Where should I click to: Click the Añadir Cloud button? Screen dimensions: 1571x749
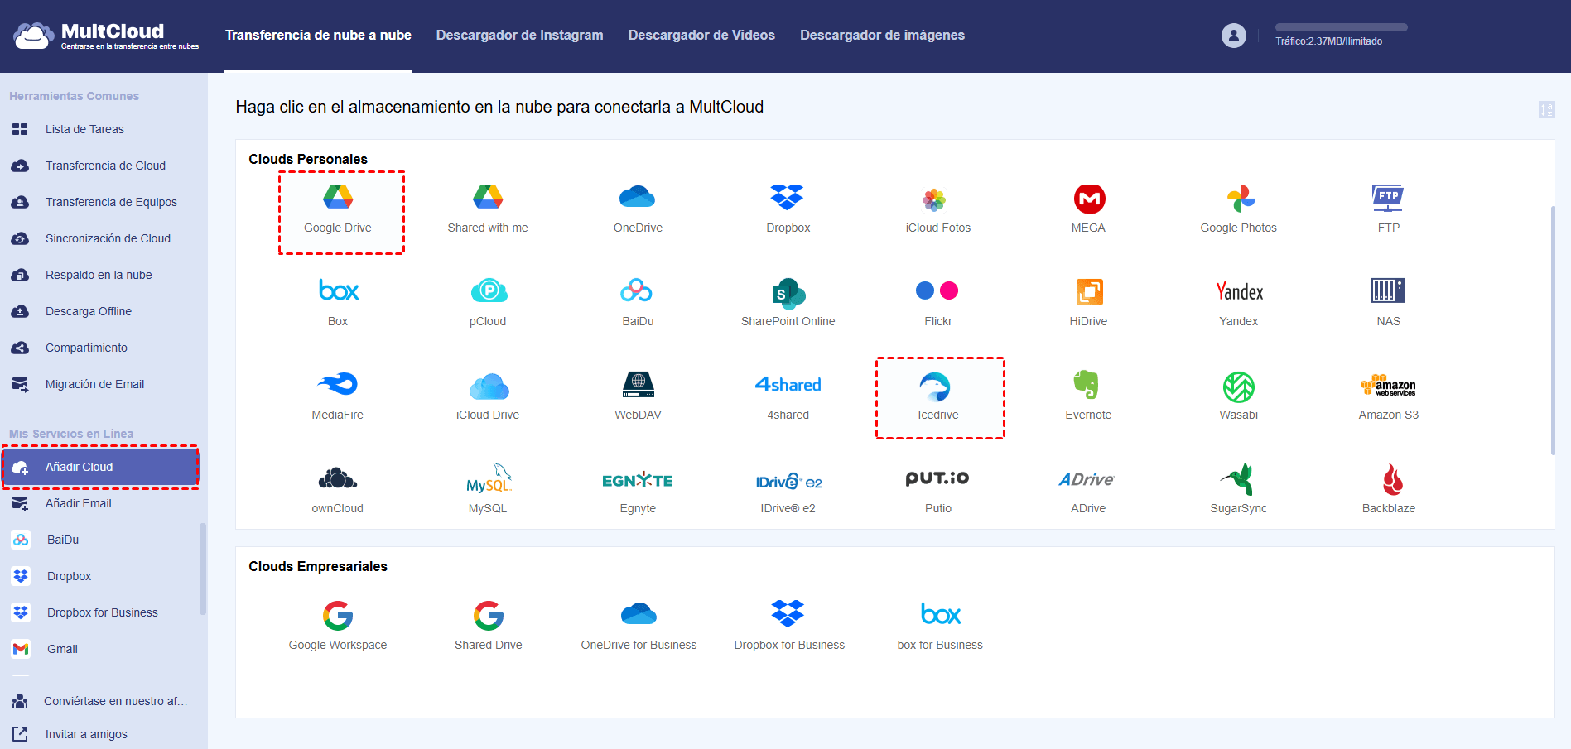click(100, 467)
